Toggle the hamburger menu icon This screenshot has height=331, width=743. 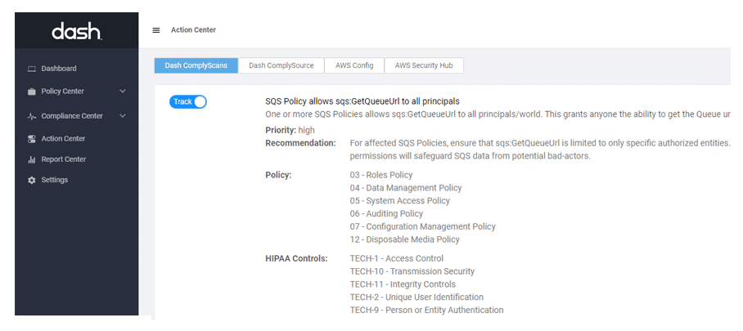coord(156,30)
